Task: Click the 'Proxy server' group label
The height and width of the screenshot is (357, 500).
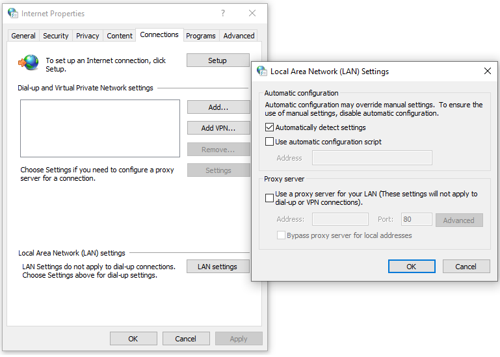Action: click(284, 179)
